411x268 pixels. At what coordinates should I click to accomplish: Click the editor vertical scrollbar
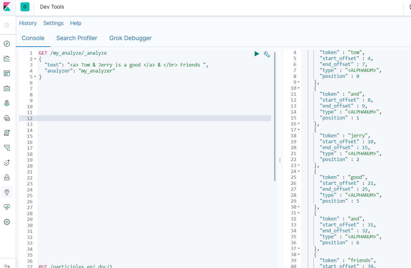[x=275, y=116]
